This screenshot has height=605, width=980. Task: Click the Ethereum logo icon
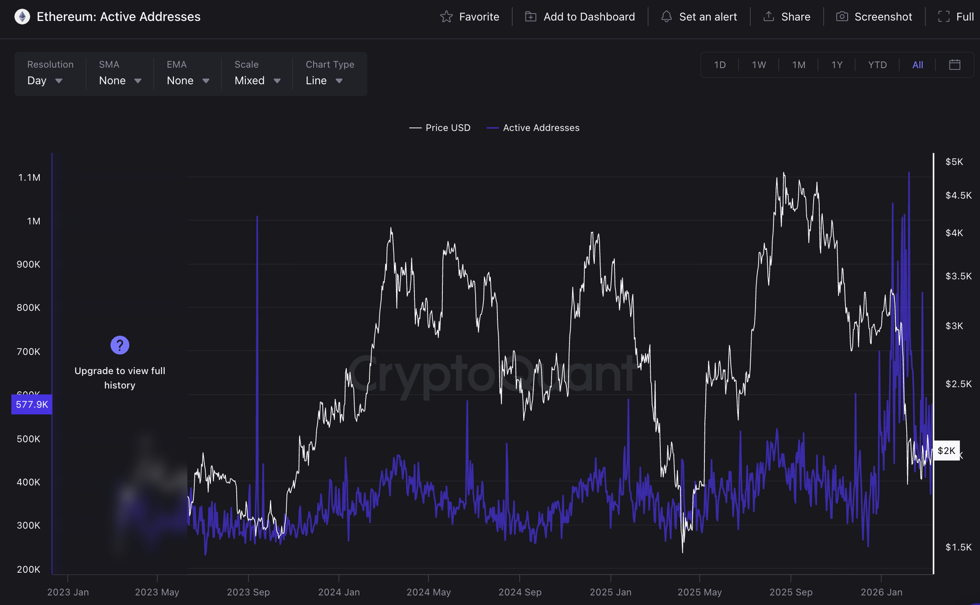[x=22, y=17]
